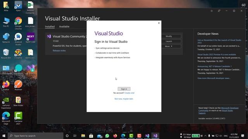248x139 pixels.
Task: Click ENG language indicator in taskbar
Action: pos(226,136)
